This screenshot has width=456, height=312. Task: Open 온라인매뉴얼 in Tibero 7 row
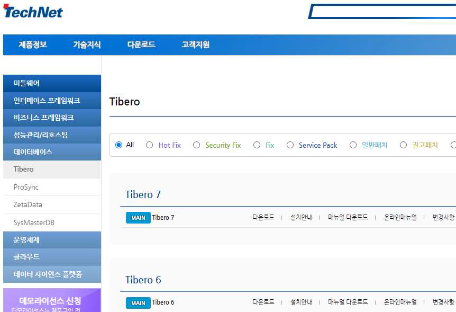[400, 217]
